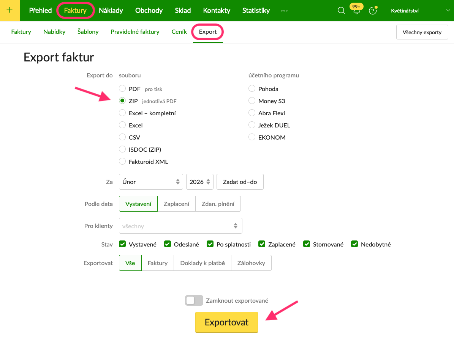
Task: Open notifications bell icon
Action: [356, 11]
